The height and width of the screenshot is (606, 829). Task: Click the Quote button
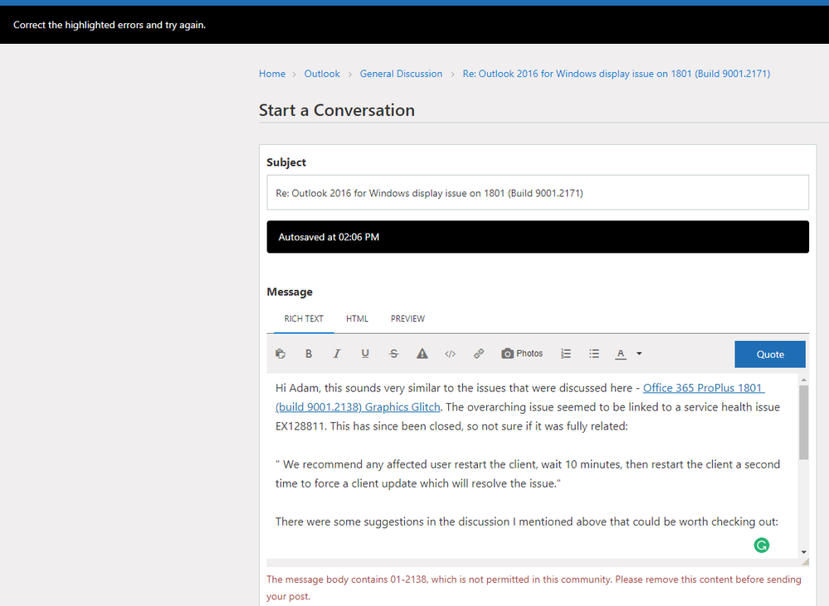tap(770, 354)
